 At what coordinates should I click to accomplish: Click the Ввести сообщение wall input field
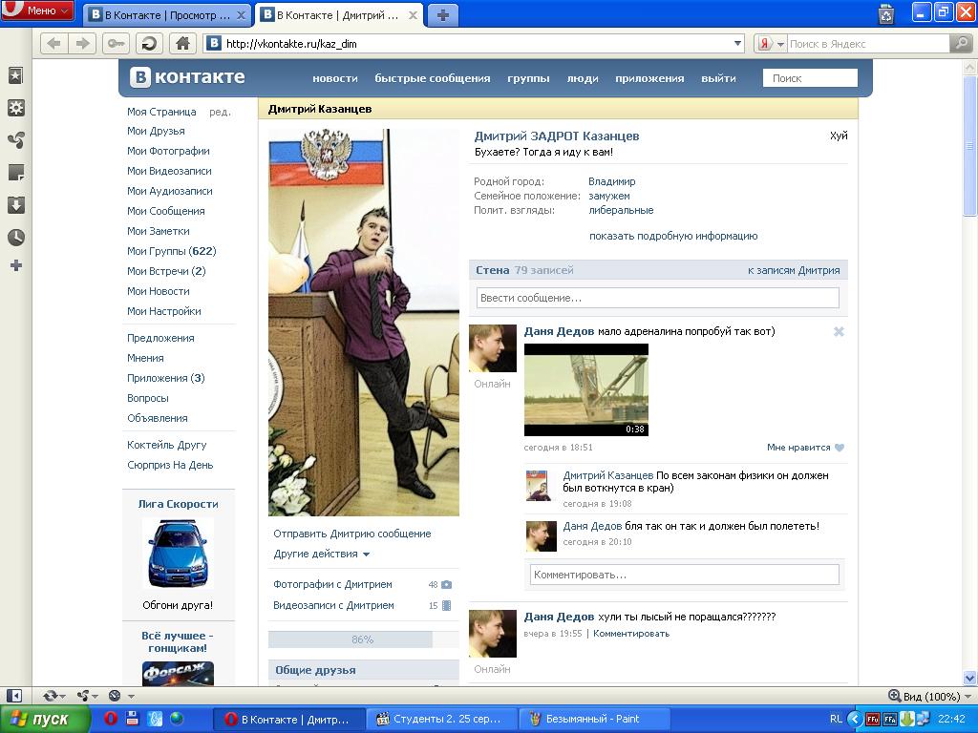[x=657, y=298]
